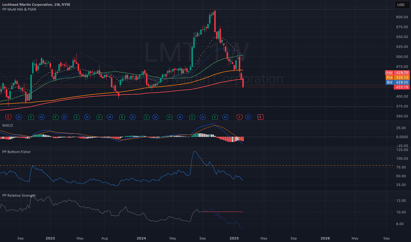Select the PP Relative Strength indicator label
The image size is (411, 242).
[19, 195]
